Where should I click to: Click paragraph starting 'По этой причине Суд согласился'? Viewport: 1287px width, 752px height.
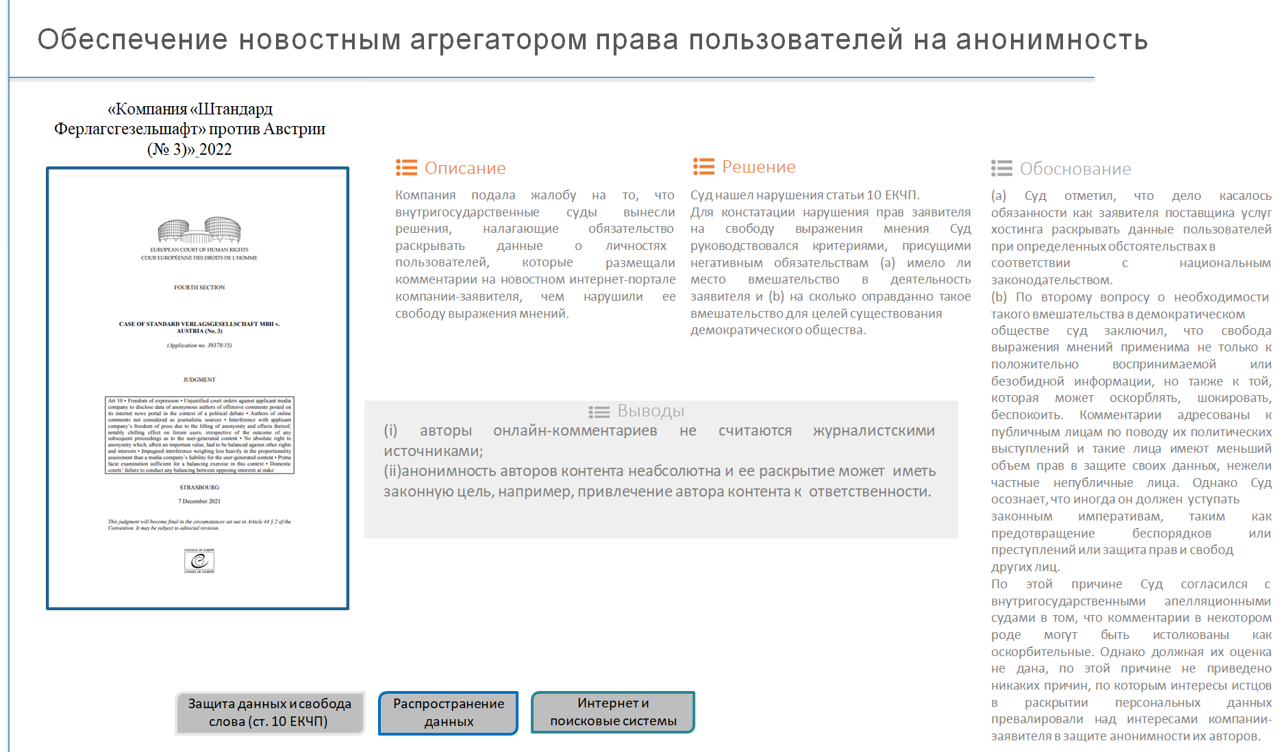1131,660
